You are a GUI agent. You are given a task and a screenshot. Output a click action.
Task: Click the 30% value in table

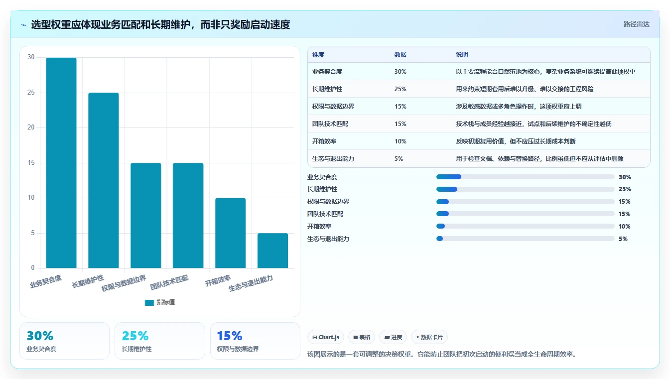(x=401, y=72)
